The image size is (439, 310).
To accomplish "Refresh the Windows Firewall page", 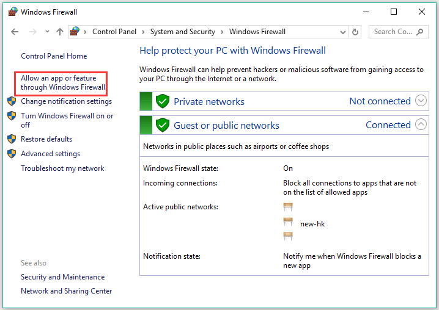I will pos(355,32).
